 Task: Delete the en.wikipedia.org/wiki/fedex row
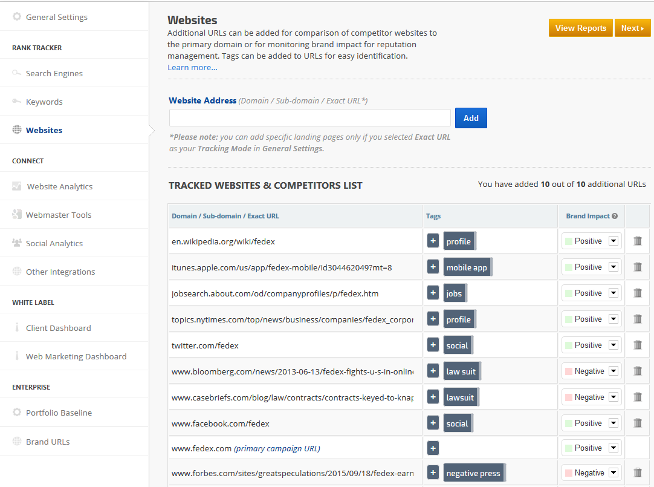[637, 241]
